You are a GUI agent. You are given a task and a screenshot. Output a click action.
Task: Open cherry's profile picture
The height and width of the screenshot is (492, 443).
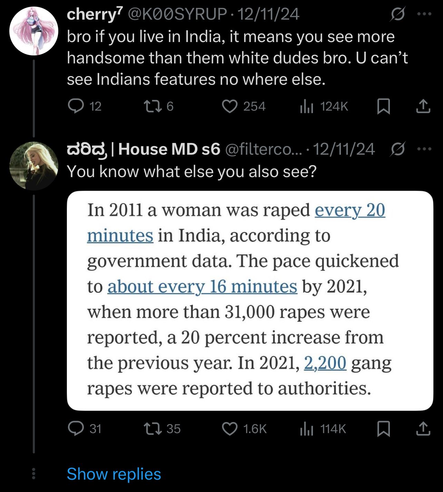point(33,31)
